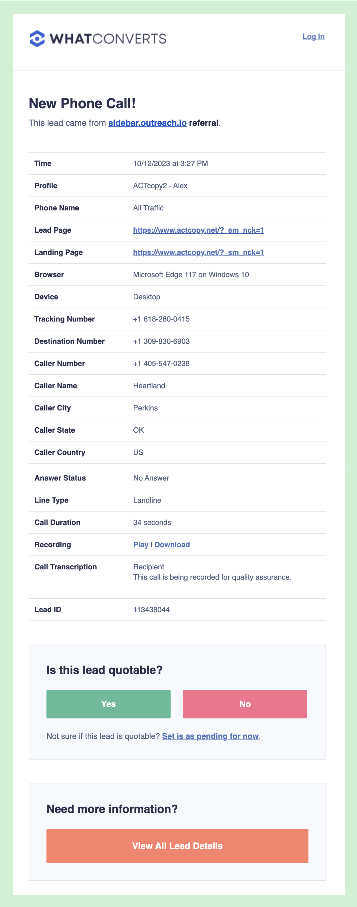357x907 pixels.
Task: Click the New Phone Call! heading
Action: tap(82, 104)
